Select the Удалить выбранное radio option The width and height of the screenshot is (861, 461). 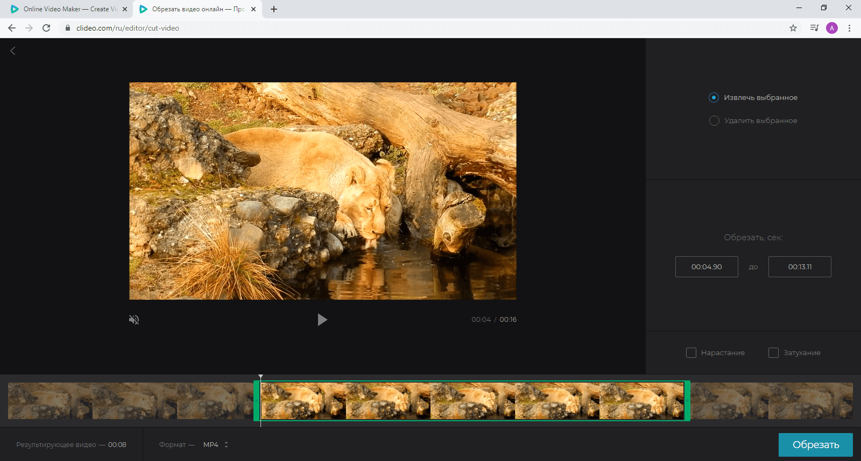[714, 120]
